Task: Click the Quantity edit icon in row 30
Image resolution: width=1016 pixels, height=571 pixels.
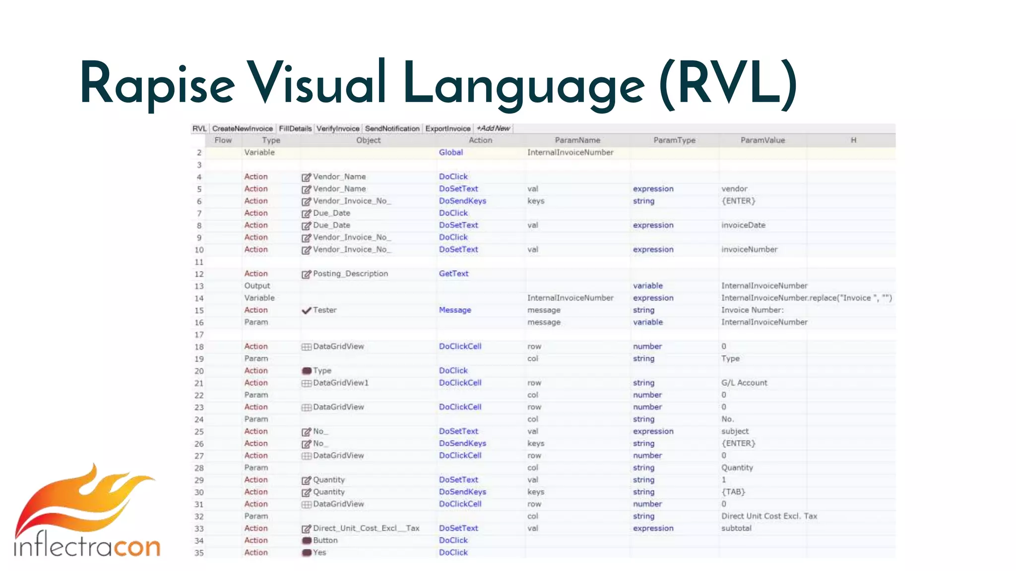Action: (x=307, y=492)
